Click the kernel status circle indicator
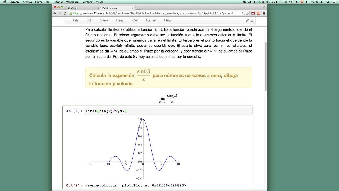339x191 pixels. [x=252, y=20]
